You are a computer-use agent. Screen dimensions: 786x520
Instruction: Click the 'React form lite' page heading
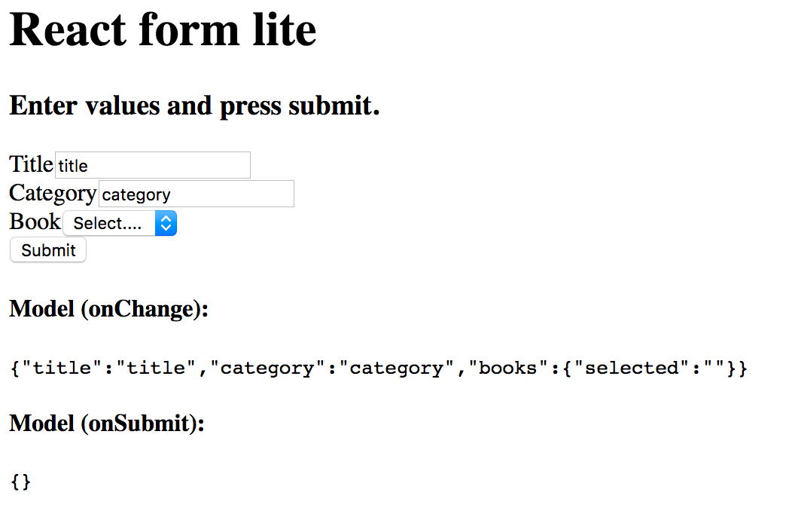click(x=162, y=30)
